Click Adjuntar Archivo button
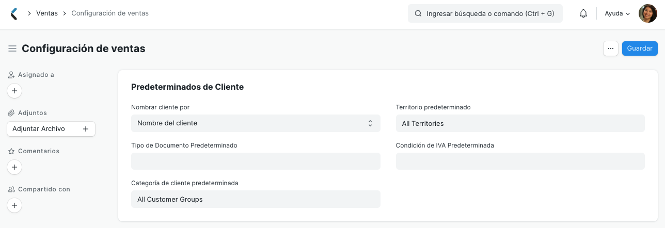Image resolution: width=665 pixels, height=228 pixels. pos(51,129)
